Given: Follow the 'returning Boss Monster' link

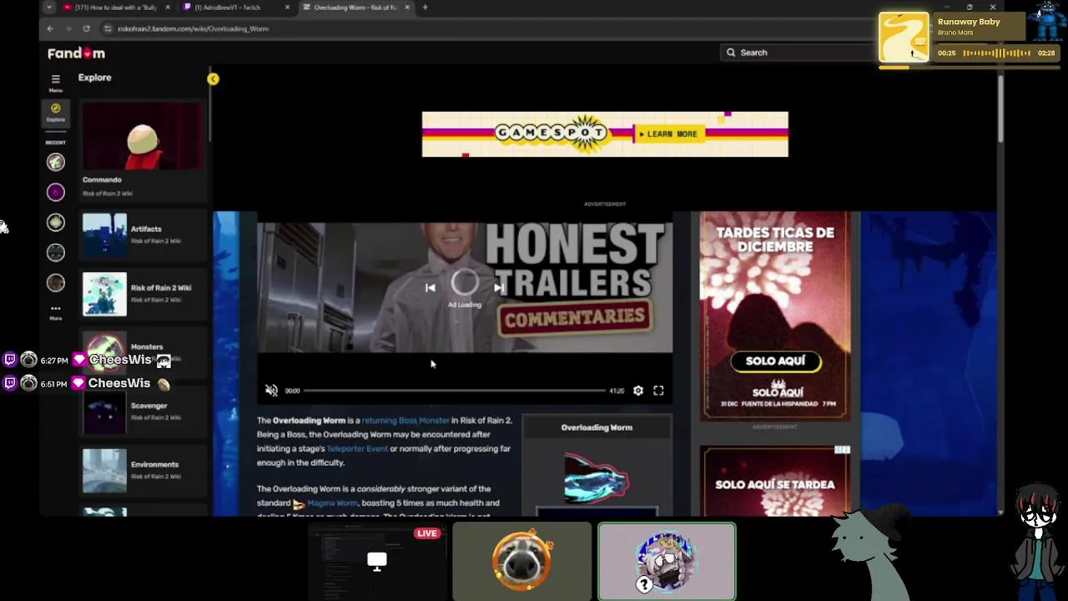Looking at the screenshot, I should [x=406, y=421].
